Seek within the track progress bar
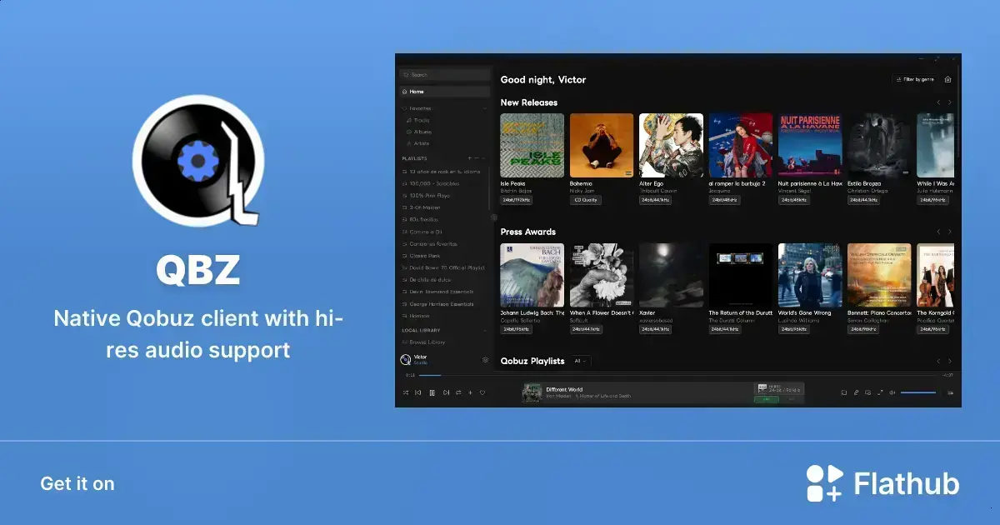Screen dimensions: 1000x525 [x=677, y=375]
